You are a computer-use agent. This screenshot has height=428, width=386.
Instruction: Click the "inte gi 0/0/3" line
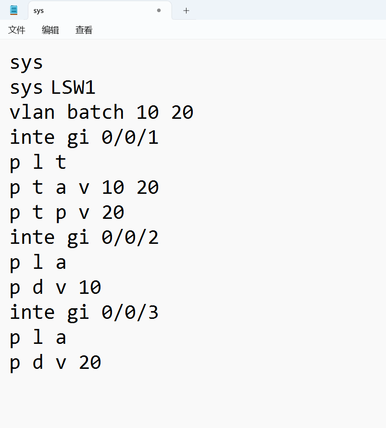click(84, 313)
